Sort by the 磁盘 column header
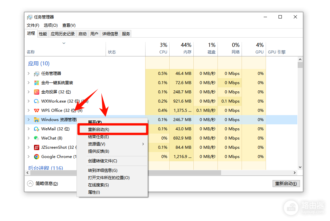 coord(206,49)
